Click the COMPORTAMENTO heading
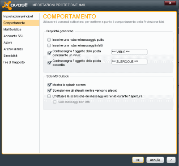The image size is (179, 166). [69, 17]
